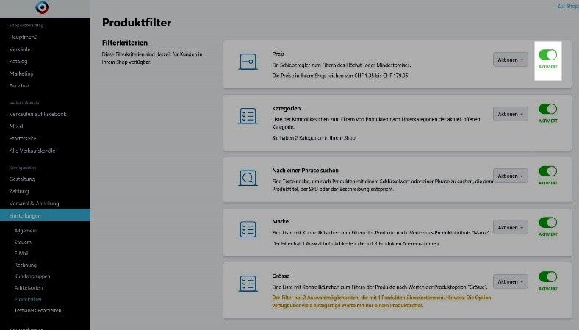
Task: Open Rechnung settings subpage
Action: tap(25, 265)
